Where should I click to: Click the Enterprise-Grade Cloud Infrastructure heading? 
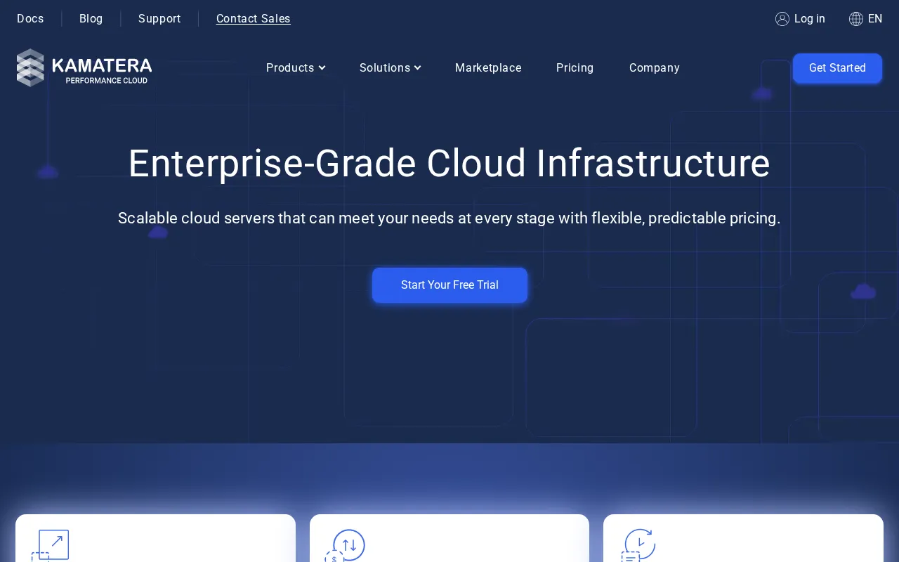449,163
